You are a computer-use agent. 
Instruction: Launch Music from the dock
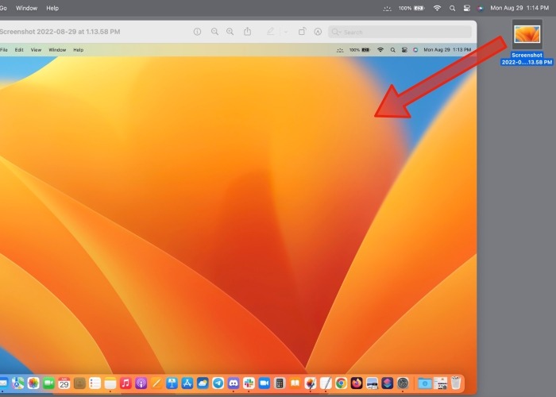coord(125,384)
